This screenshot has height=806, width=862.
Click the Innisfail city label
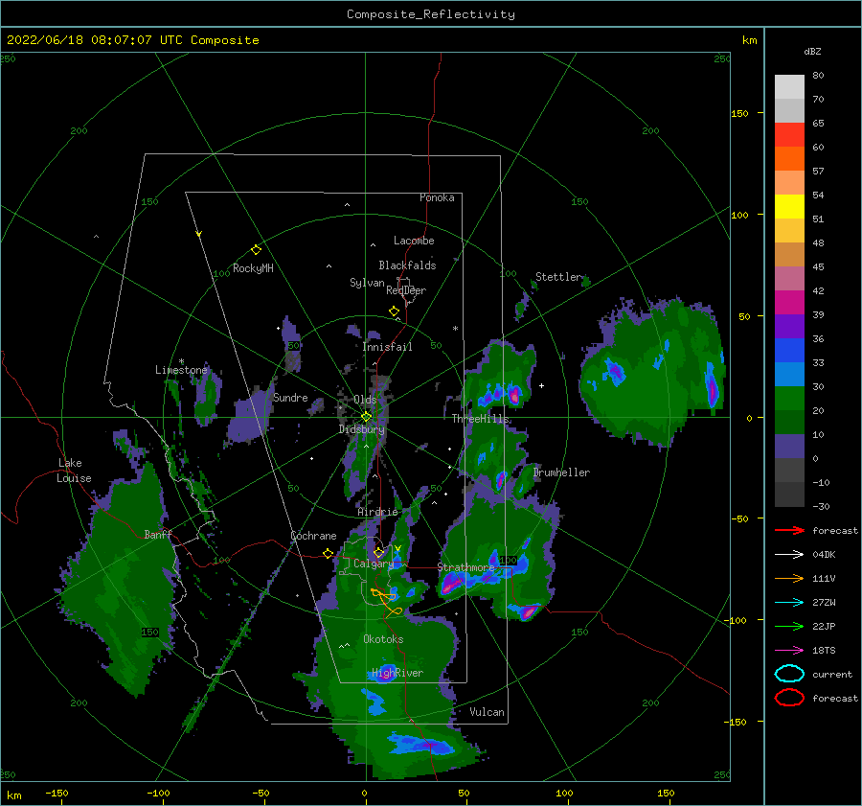click(388, 347)
